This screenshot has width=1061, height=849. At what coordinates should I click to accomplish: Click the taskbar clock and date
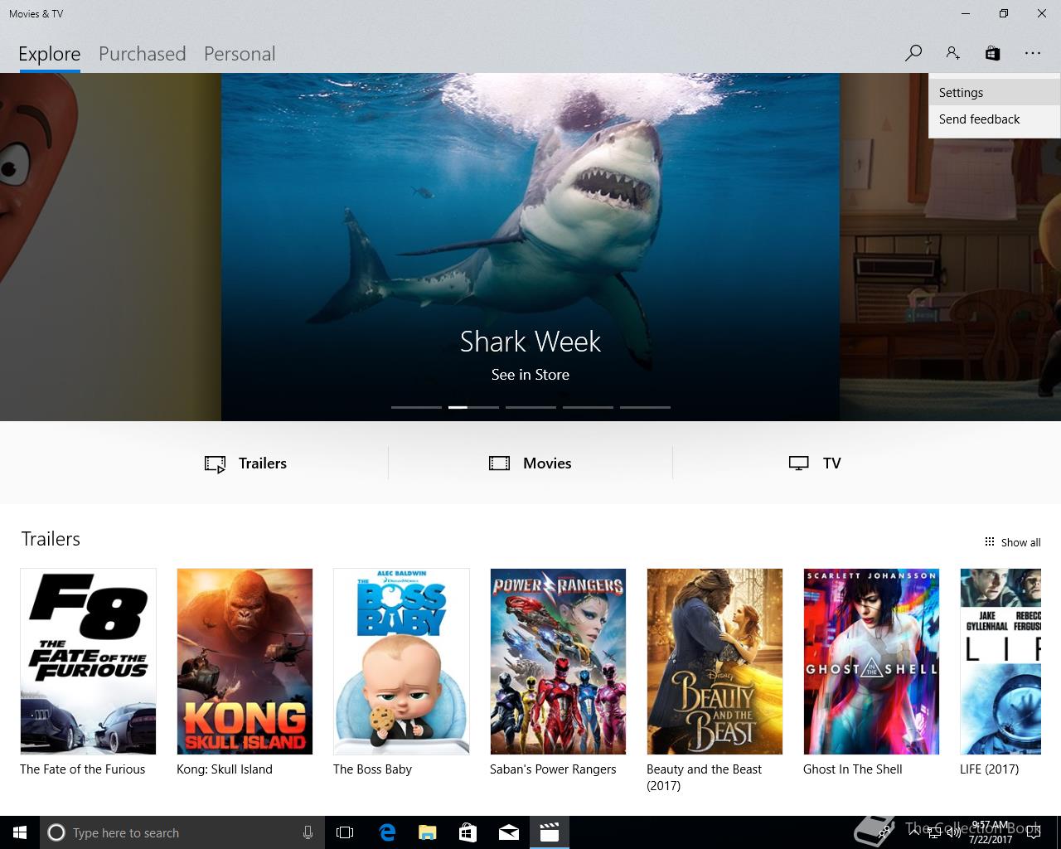pyautogui.click(x=991, y=832)
